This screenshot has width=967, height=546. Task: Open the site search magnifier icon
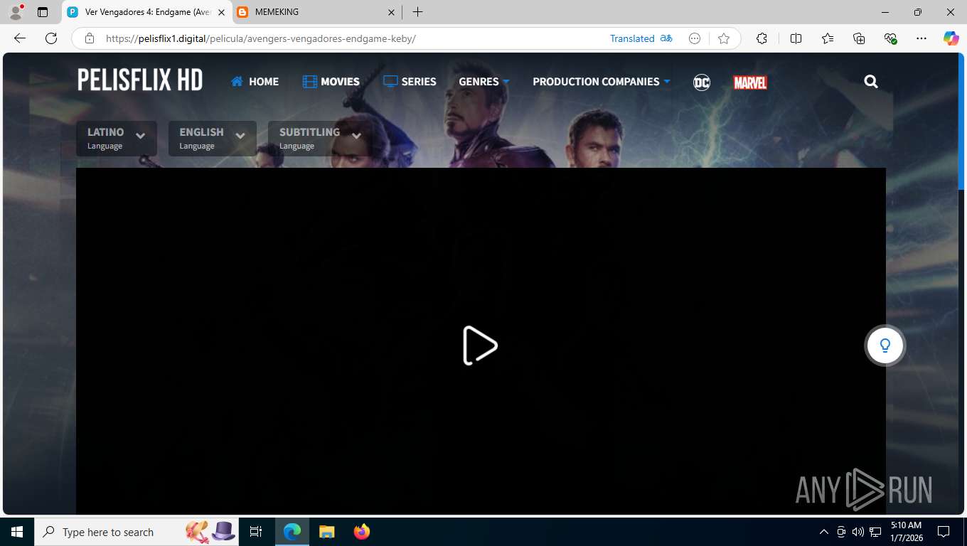pos(871,82)
